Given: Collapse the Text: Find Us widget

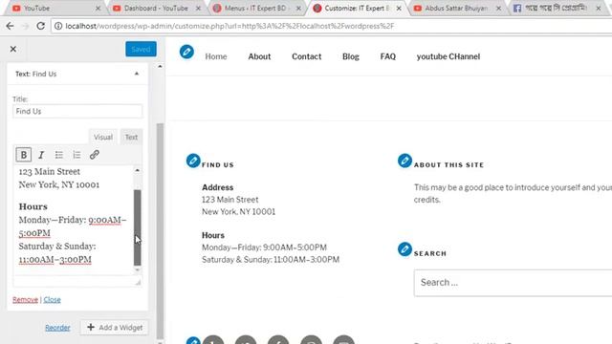Looking at the screenshot, I should click(137, 74).
